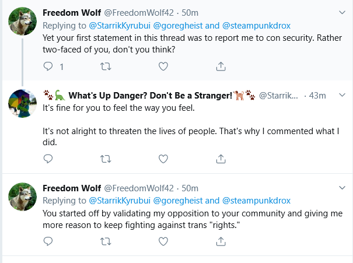
Task: Retweet the 'threaten the lives' tweet
Action: point(106,159)
